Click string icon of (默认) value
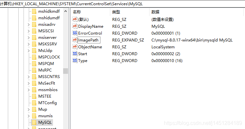This screenshot has width=245, height=129. 75,19
